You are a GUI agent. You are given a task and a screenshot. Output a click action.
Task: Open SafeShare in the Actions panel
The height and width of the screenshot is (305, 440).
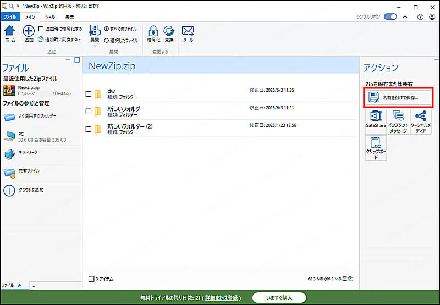tap(376, 121)
